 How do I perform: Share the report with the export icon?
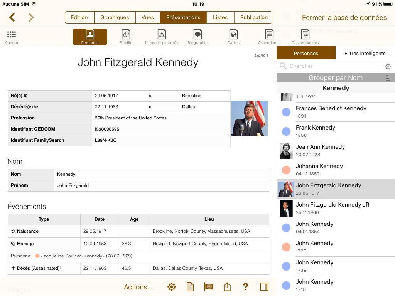click(227, 286)
